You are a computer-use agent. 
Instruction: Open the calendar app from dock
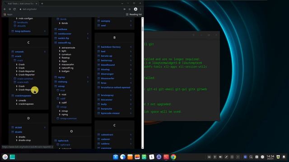152,157
